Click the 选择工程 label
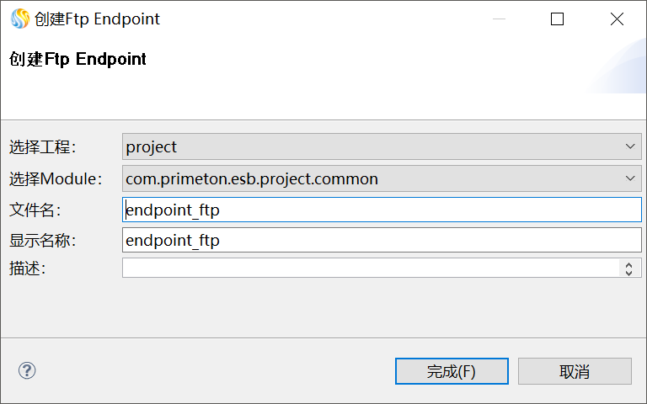647x404 pixels. [x=43, y=147]
